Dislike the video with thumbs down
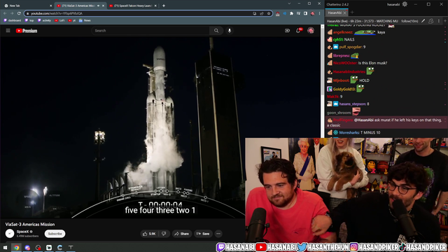Image resolution: width=448 pixels, height=252 pixels. [164, 234]
